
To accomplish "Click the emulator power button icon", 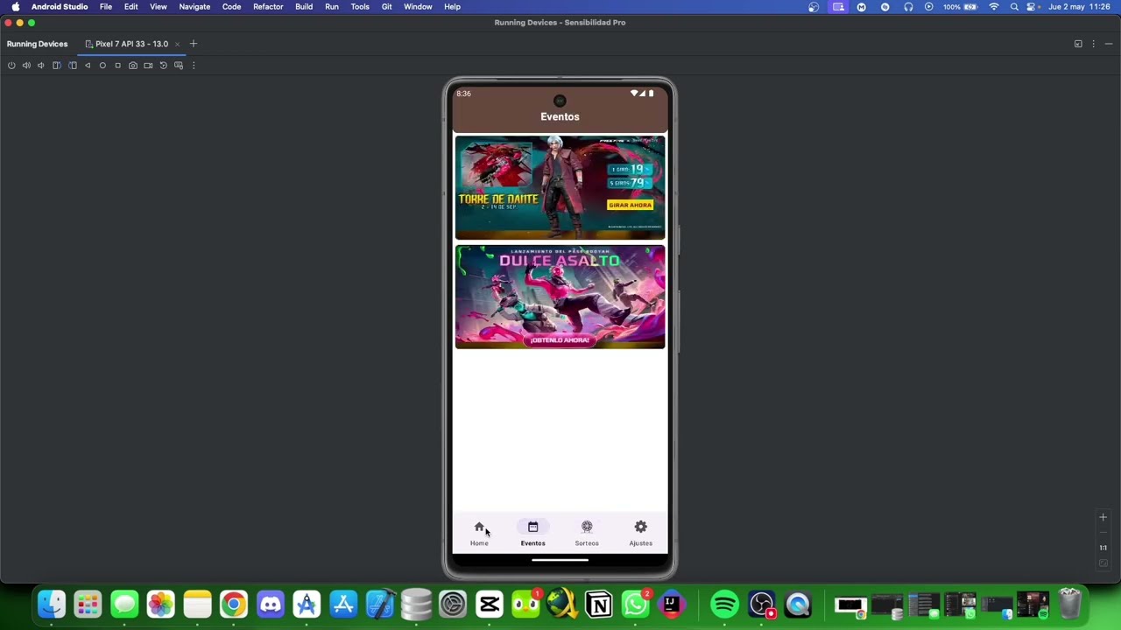I will tap(11, 66).
